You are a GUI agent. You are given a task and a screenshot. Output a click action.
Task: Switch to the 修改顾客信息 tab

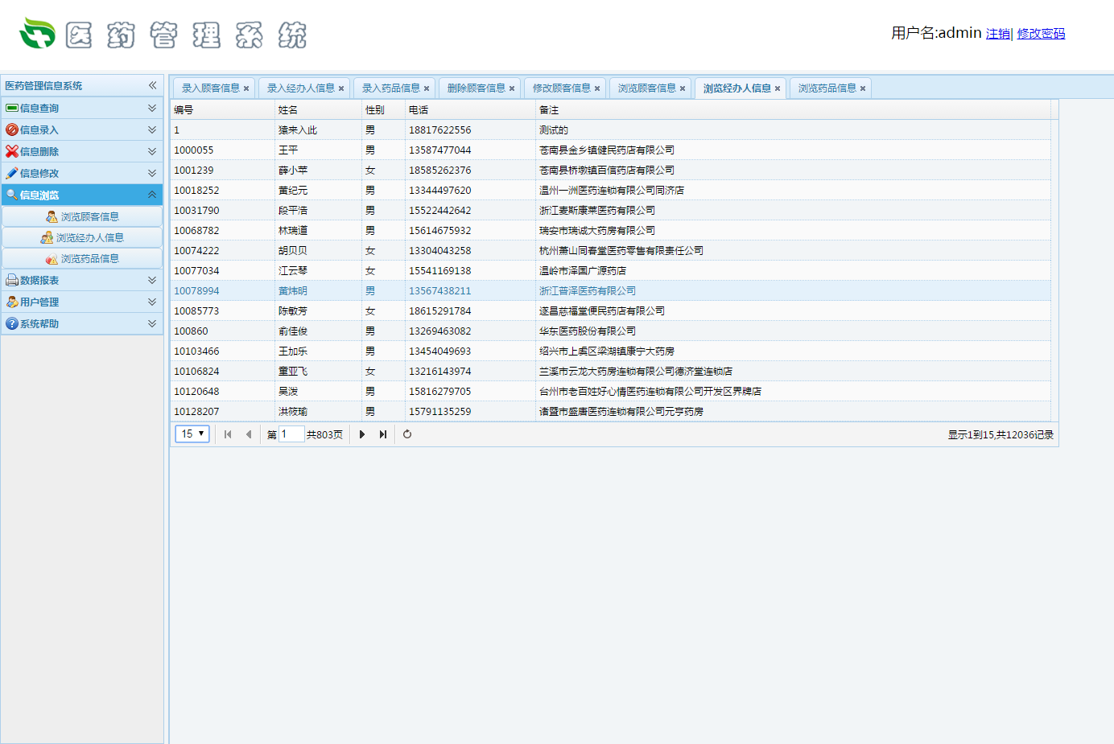561,88
